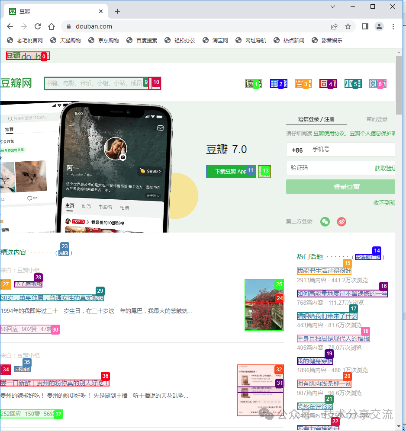This screenshot has width=406, height=431.
Task: Open 百度搜索 bookmark
Action: [142, 40]
